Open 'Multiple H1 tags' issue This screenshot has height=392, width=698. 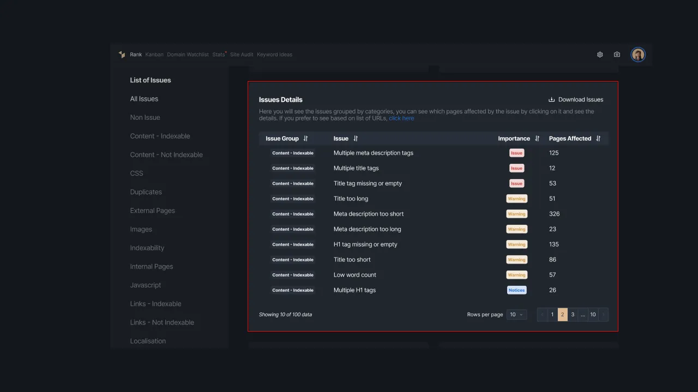tap(354, 290)
